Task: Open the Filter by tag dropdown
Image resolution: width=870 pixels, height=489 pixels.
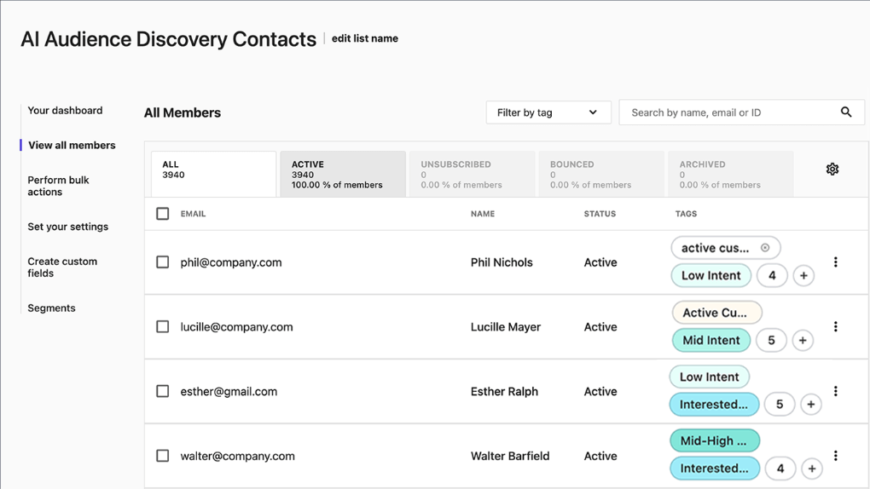Action: [548, 112]
